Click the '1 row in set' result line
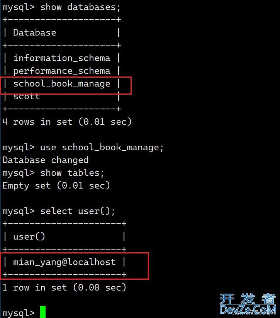This screenshot has width=280, height=318. coord(64,287)
